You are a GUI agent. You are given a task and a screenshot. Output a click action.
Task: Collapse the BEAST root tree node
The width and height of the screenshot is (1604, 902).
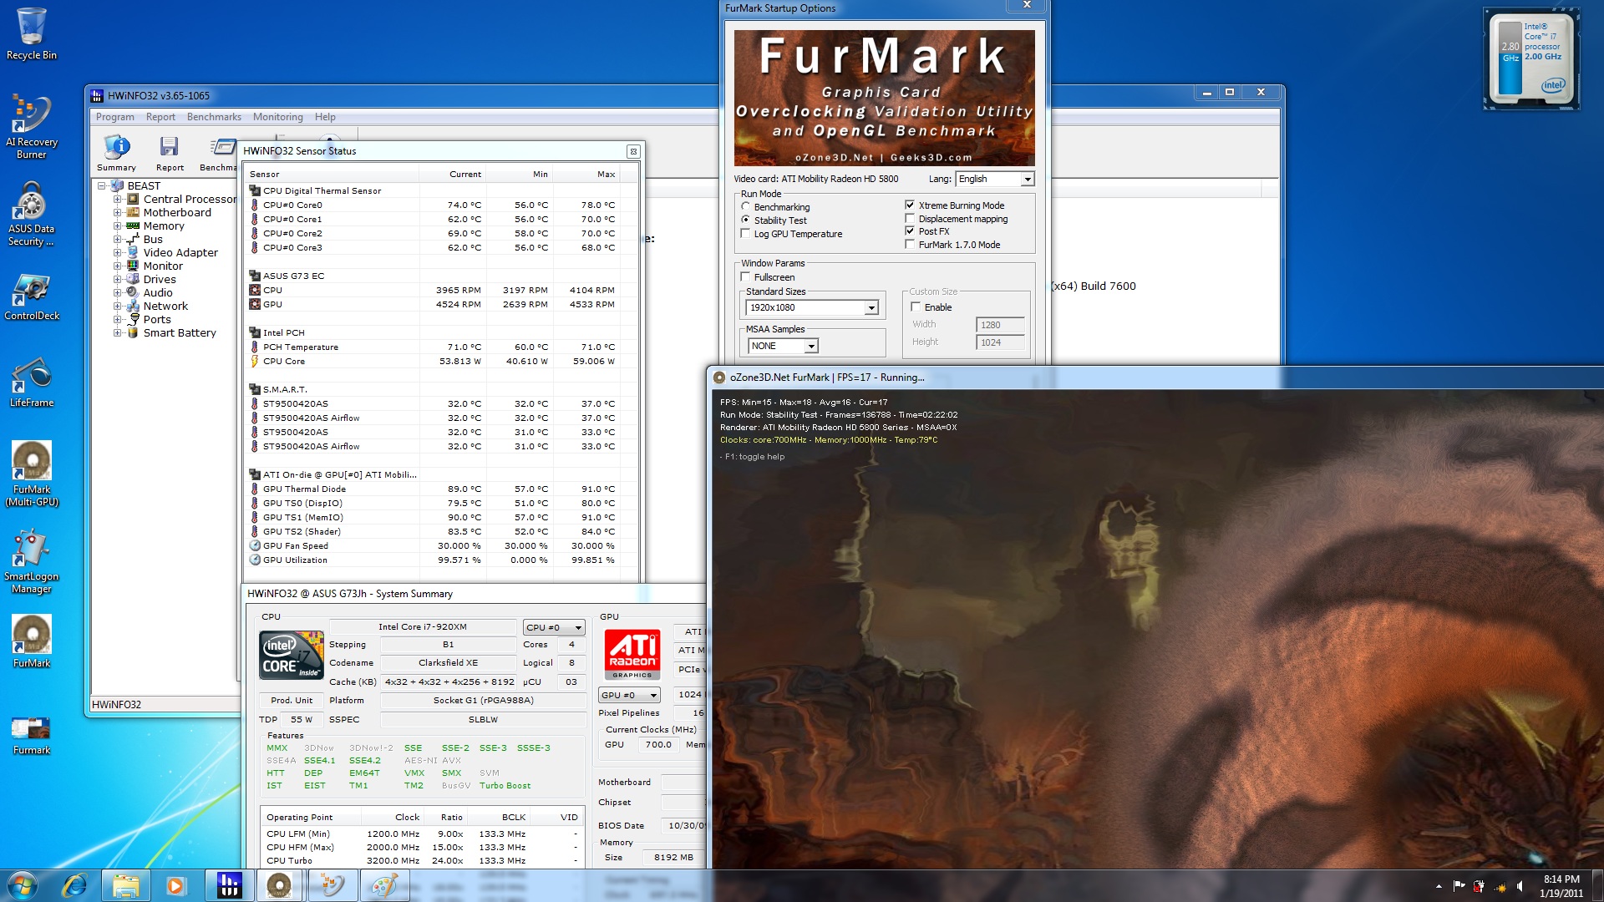pos(102,186)
